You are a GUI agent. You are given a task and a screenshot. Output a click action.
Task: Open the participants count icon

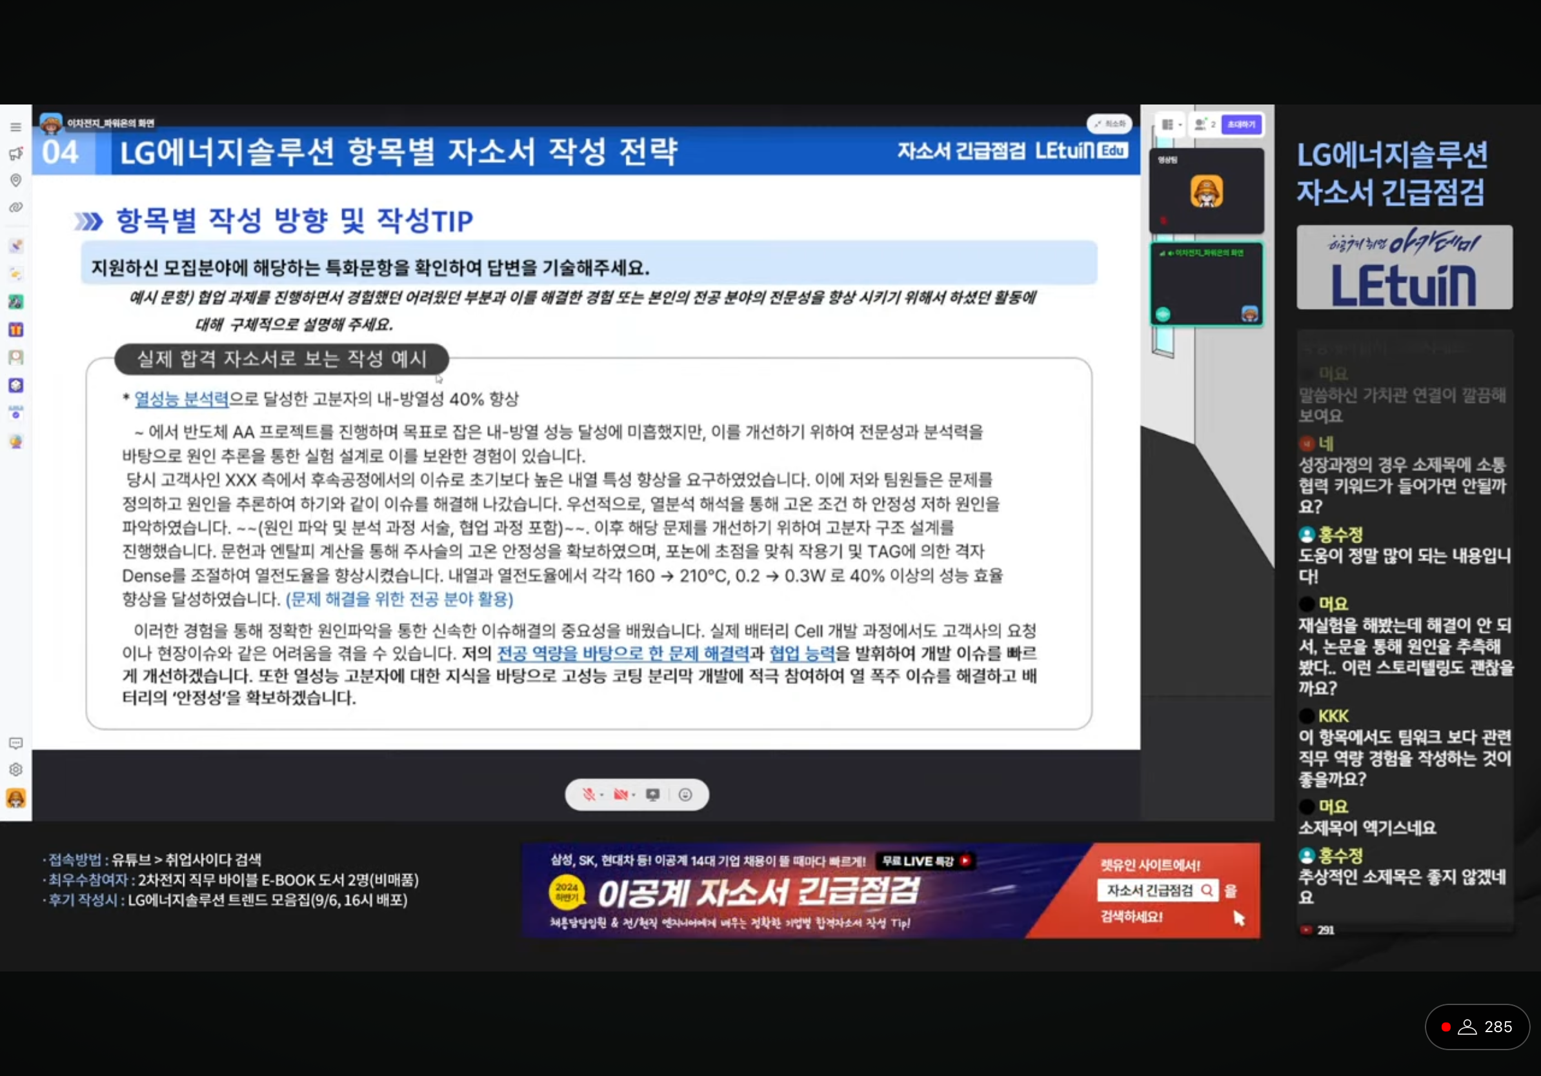pos(1204,125)
